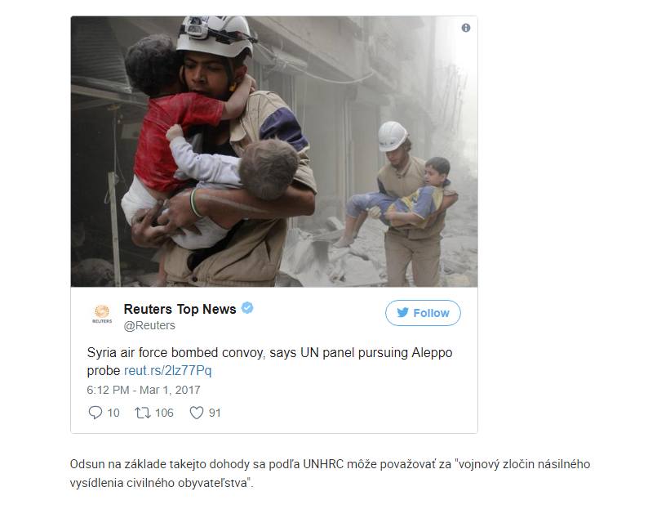Viewport: 657px width, 505px height.
Task: Click the tweet text about Syria air force
Action: [269, 361]
